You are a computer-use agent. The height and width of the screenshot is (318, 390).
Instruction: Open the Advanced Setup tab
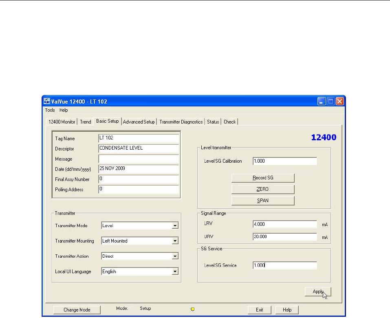(x=139, y=121)
